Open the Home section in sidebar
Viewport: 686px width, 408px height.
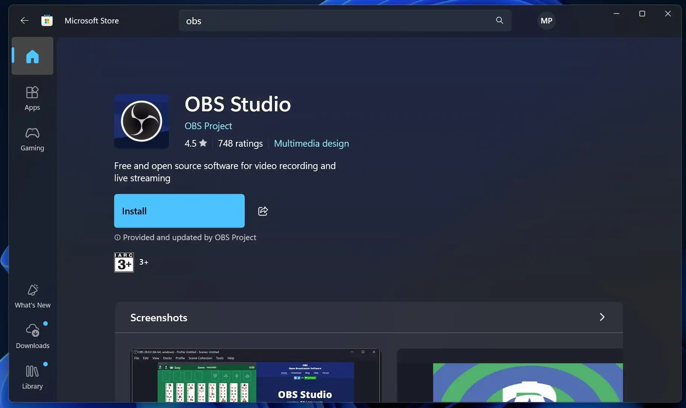click(x=32, y=56)
